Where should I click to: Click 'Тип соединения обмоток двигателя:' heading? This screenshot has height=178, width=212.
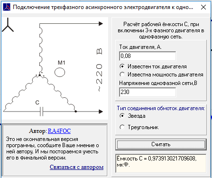click(161, 108)
